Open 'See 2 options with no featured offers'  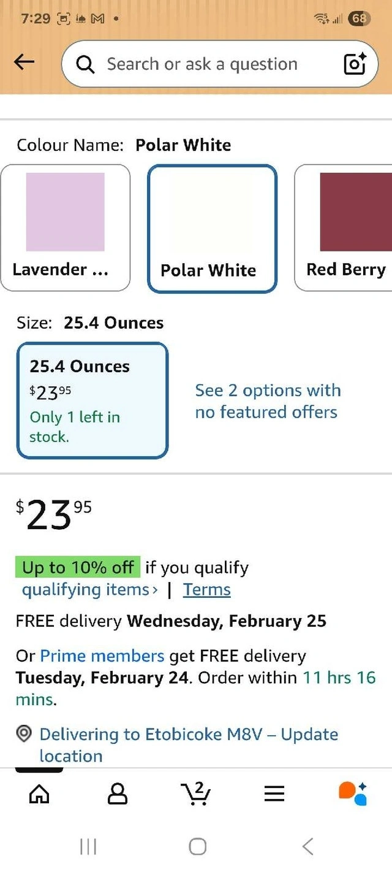tap(267, 401)
